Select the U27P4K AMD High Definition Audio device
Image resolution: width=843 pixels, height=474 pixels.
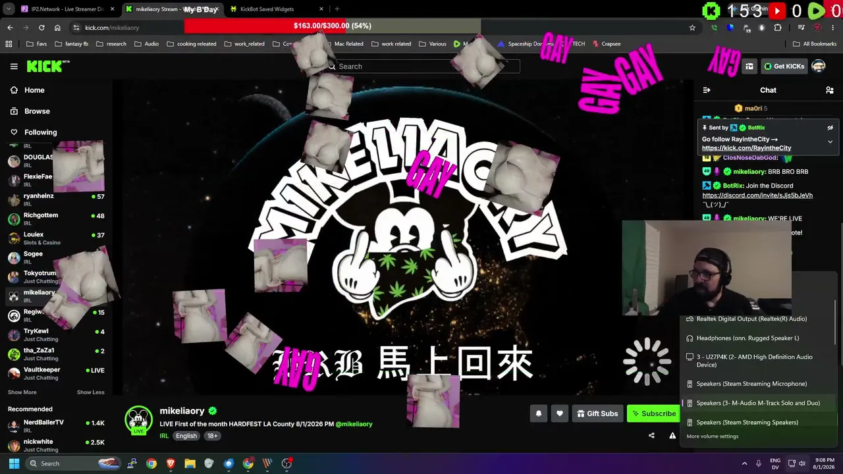[757, 361]
